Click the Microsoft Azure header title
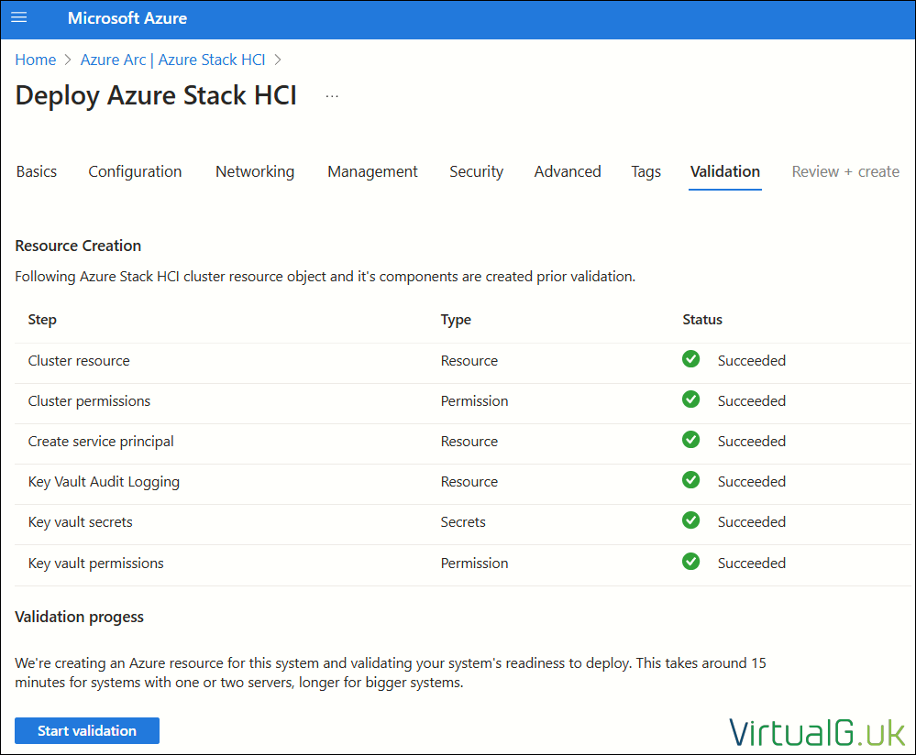 [x=127, y=18]
